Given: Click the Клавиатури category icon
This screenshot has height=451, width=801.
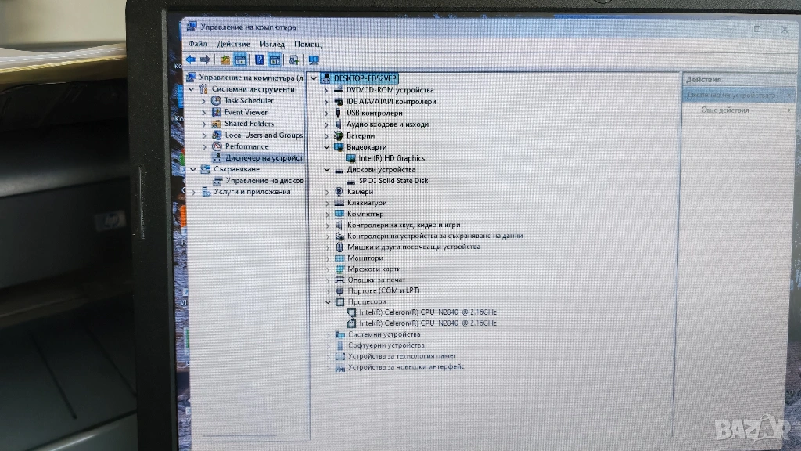Looking at the screenshot, I should coord(339,203).
